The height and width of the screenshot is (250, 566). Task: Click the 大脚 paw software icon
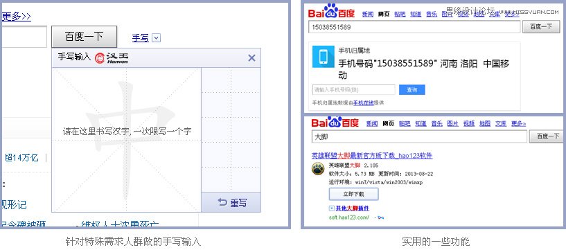(318, 168)
